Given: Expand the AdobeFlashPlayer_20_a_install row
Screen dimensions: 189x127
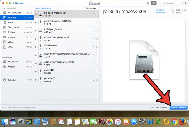Looking at the screenshot, I should tap(36, 63).
